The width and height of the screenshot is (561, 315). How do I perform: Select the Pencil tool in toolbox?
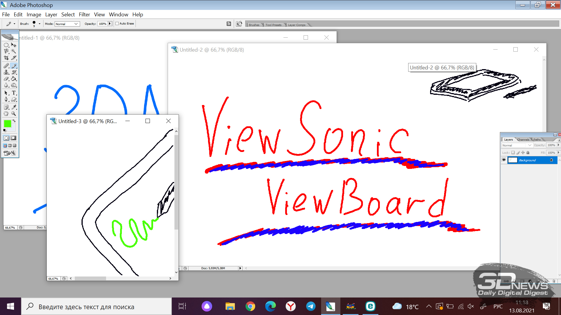pos(14,66)
